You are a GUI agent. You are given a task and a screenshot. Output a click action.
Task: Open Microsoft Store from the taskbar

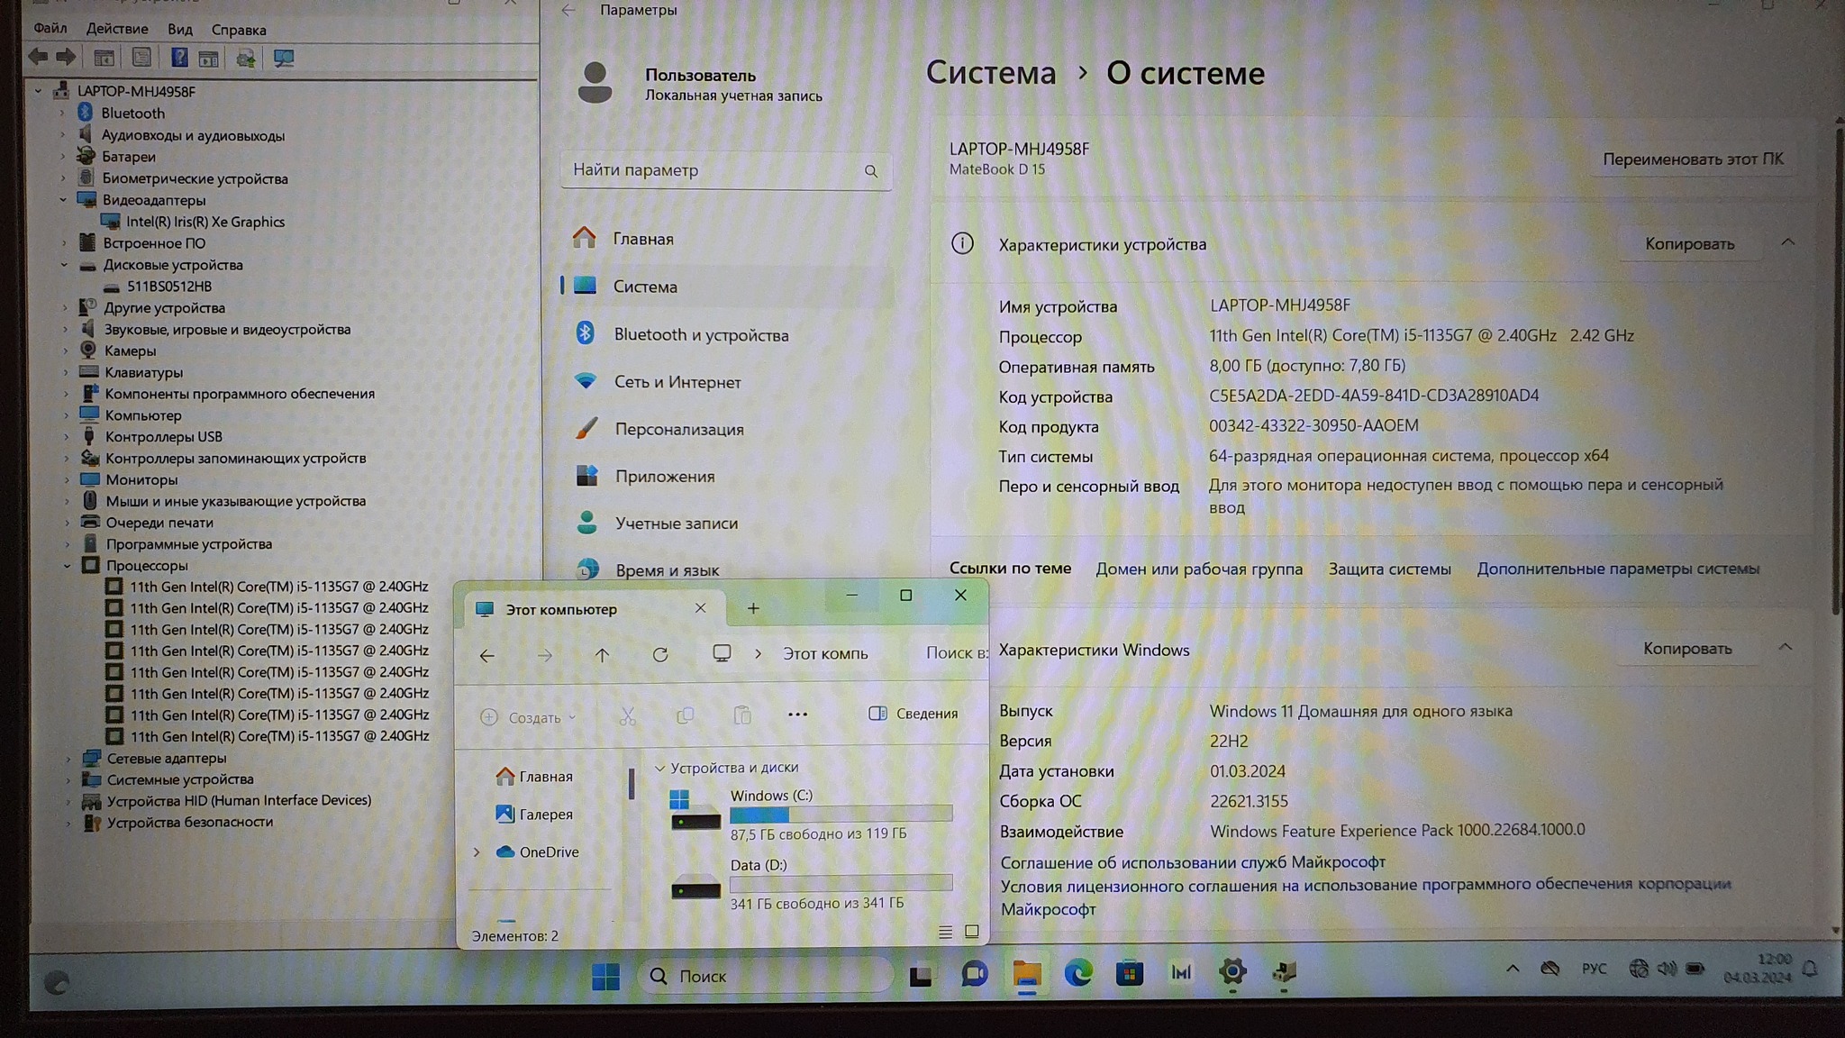pyautogui.click(x=1129, y=973)
